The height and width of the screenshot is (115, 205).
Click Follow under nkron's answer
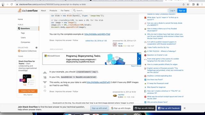point(75,40)
